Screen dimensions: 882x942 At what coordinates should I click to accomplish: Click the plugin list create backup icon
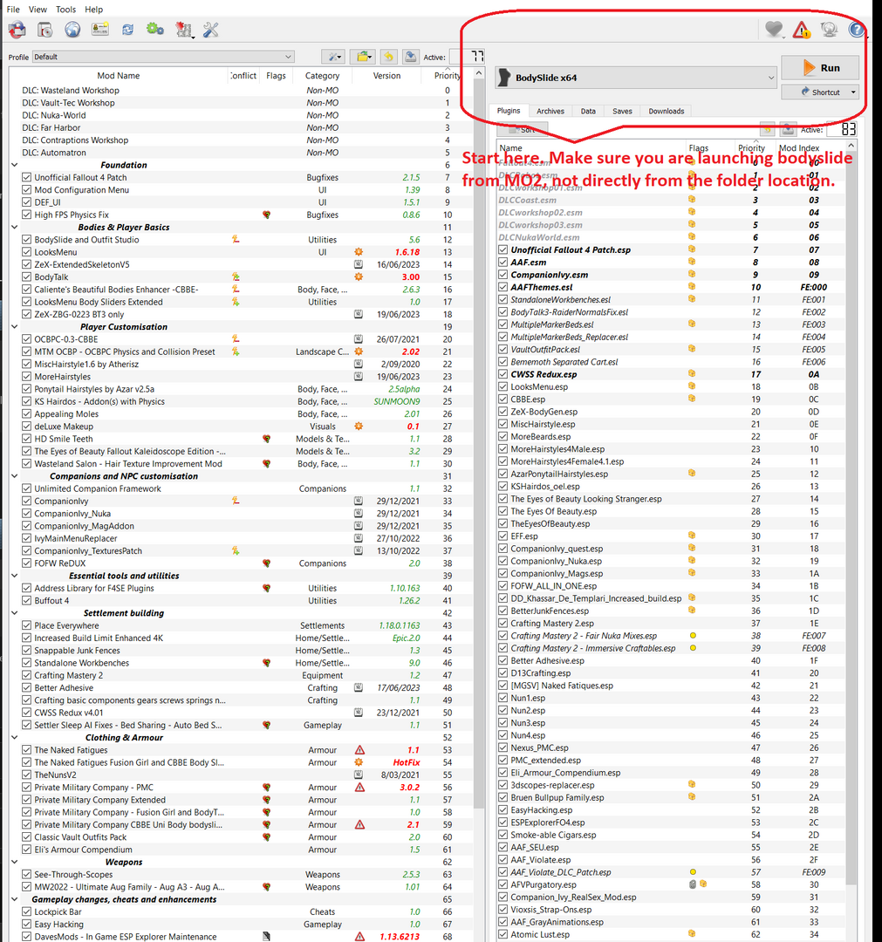pos(788,128)
